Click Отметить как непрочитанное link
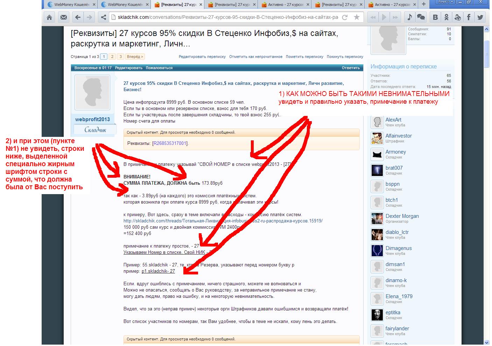Screen dimensions: 492x346 (x=256, y=57)
